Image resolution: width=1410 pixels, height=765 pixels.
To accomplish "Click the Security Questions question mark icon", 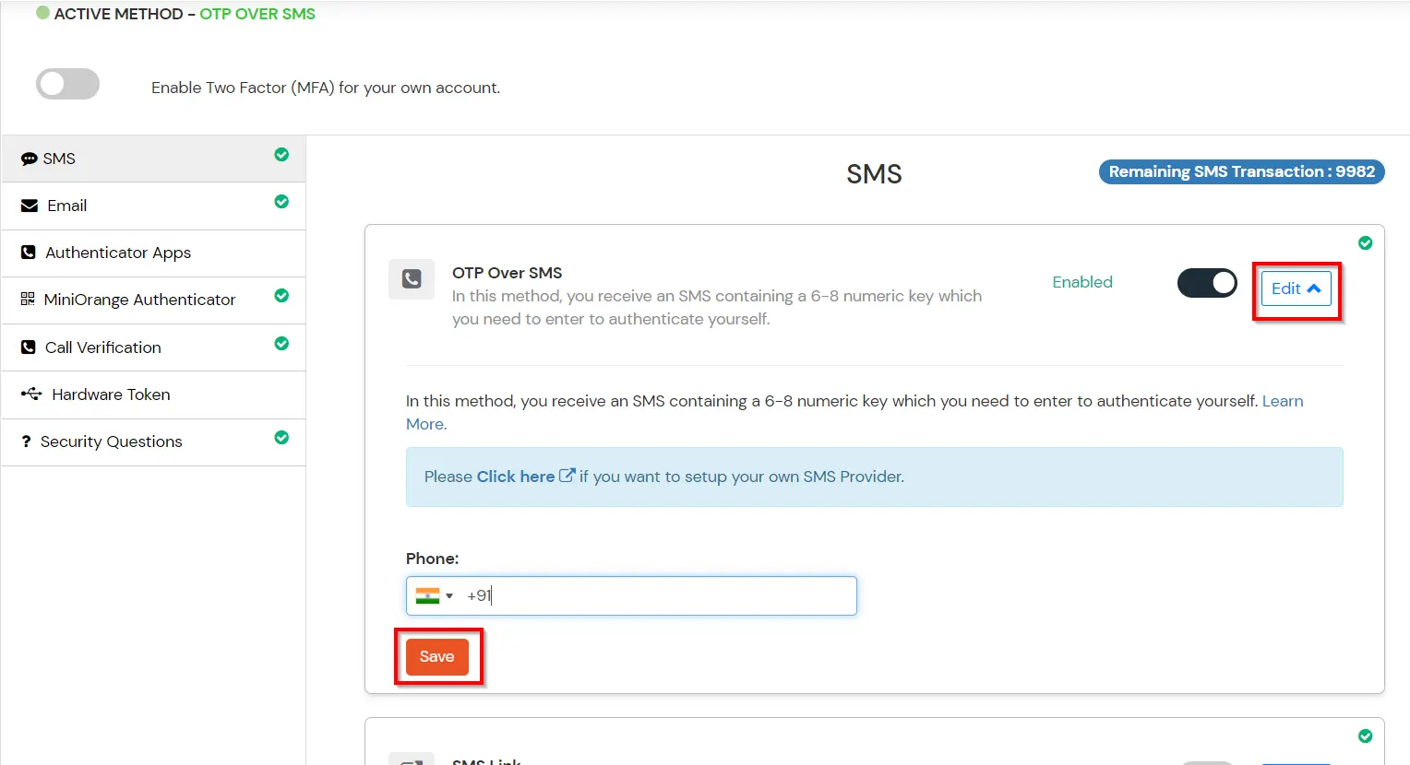I will pos(26,441).
